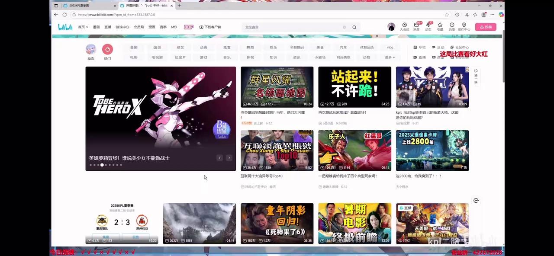Open the browser three-dot menu
Viewport: 554px width, 256px height.
[x=492, y=14]
